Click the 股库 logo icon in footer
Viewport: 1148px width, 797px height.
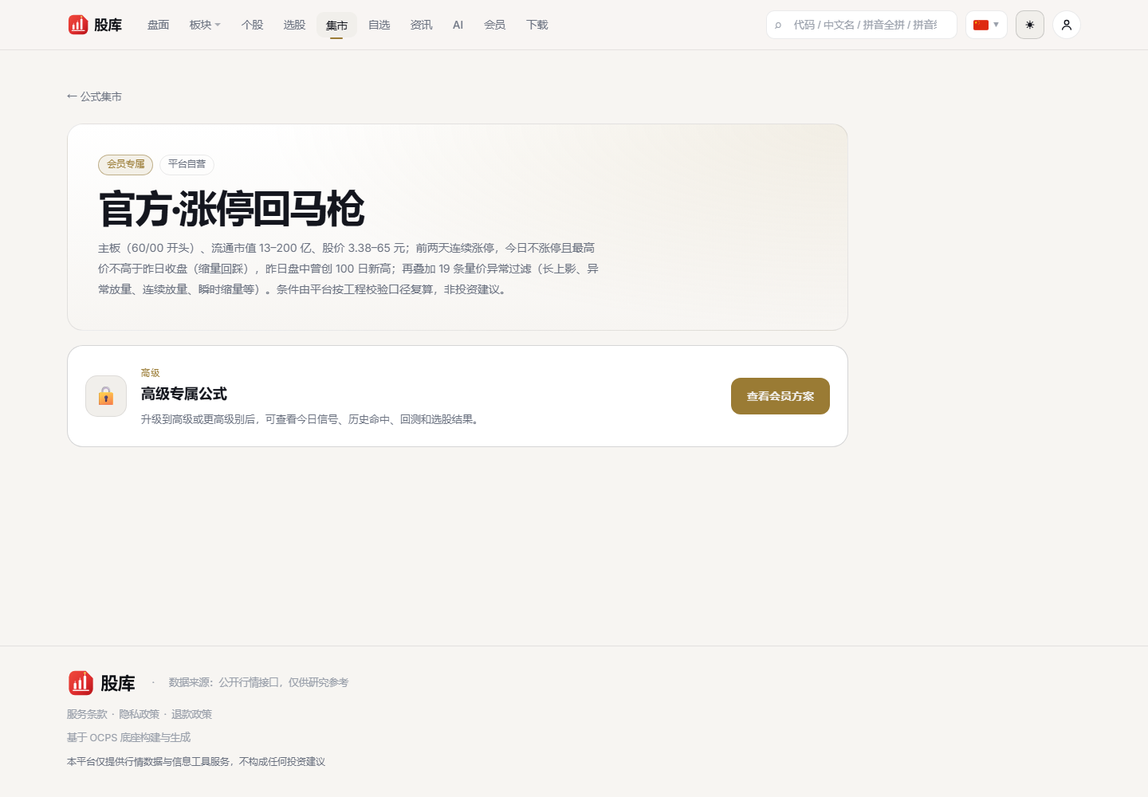click(81, 683)
